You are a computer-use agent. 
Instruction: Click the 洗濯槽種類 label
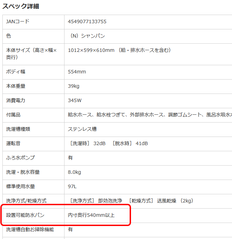tap(18, 129)
